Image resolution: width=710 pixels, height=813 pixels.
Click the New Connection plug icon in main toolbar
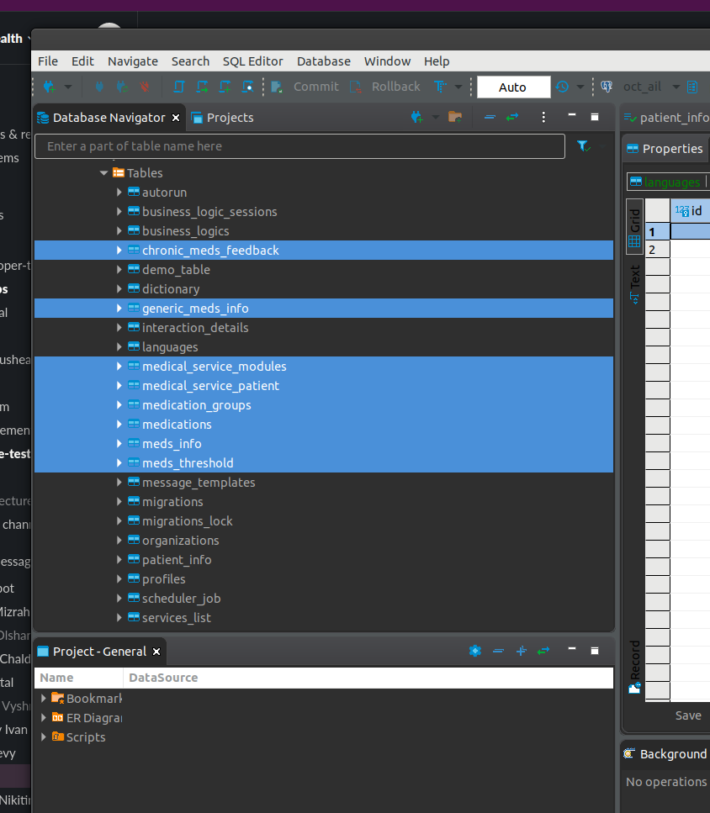coord(50,87)
